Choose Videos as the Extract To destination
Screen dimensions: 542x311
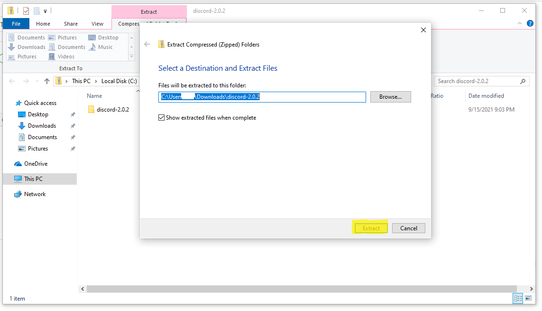coord(62,57)
